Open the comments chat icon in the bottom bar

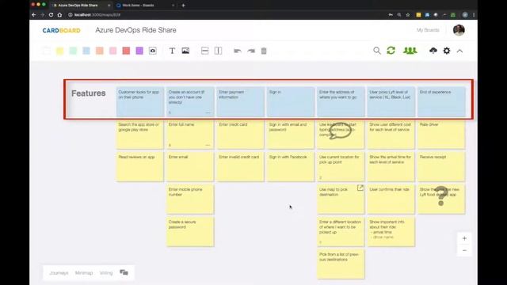pos(124,272)
